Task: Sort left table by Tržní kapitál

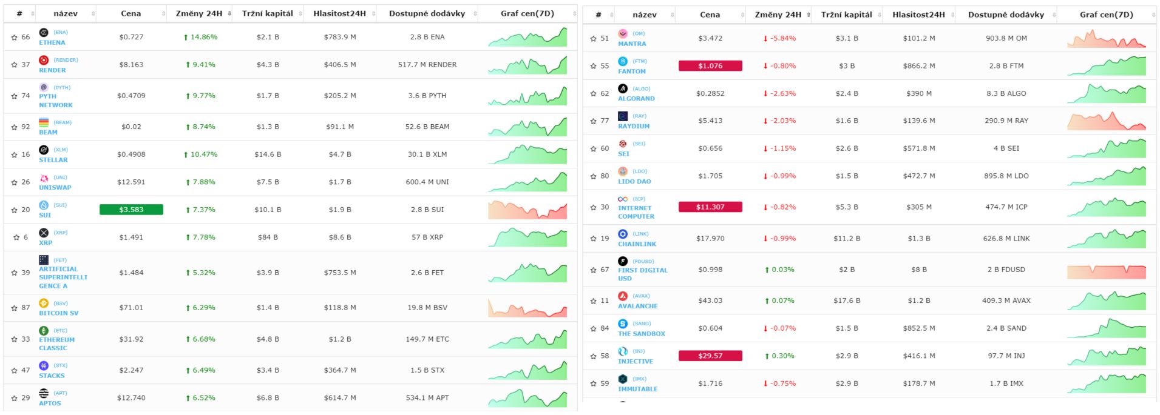Action: coord(268,13)
